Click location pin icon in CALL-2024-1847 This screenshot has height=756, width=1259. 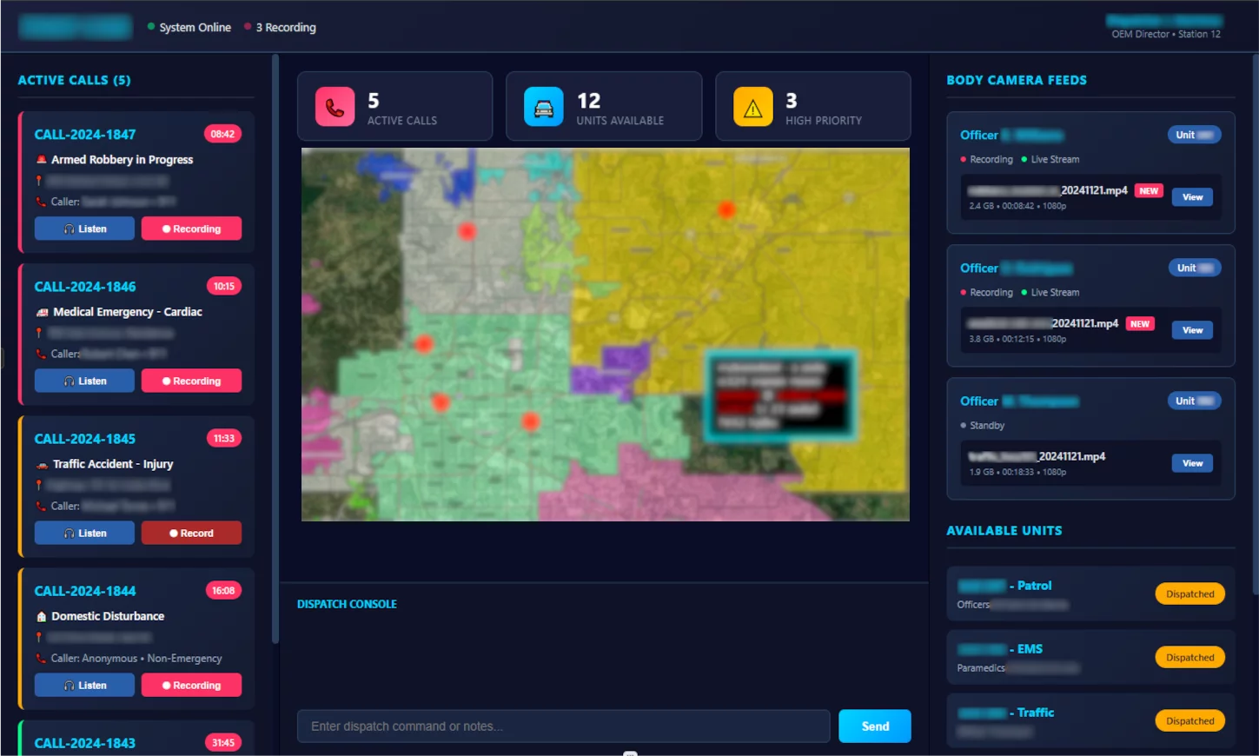[39, 181]
